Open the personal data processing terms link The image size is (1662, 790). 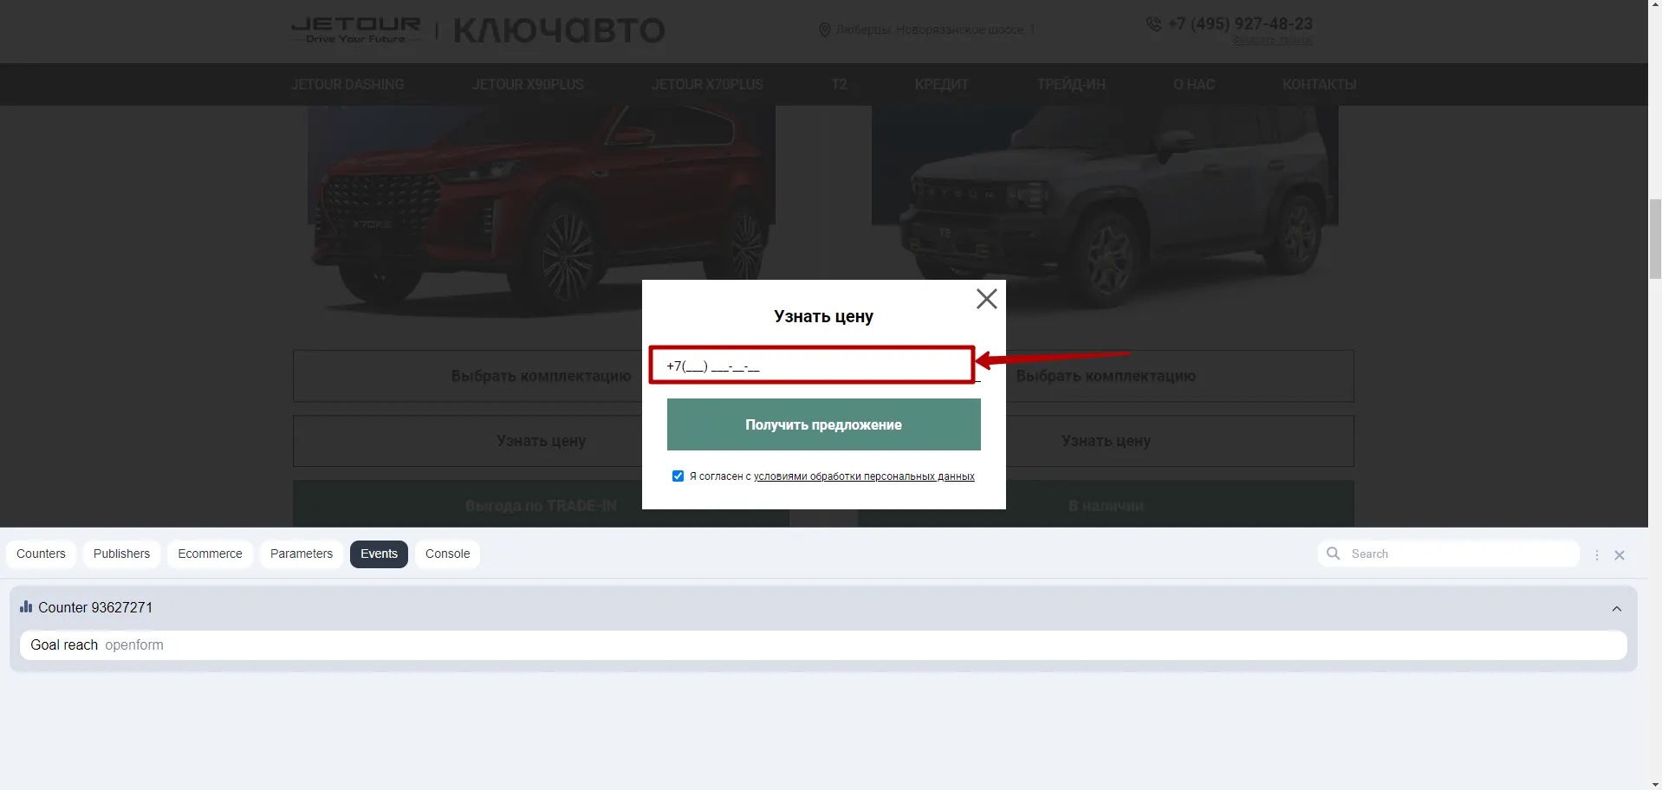coord(863,476)
